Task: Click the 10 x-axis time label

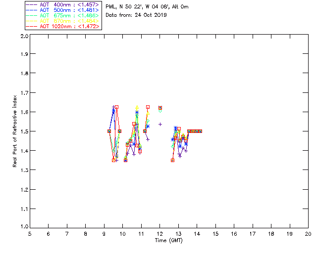Action: [x=122, y=234]
